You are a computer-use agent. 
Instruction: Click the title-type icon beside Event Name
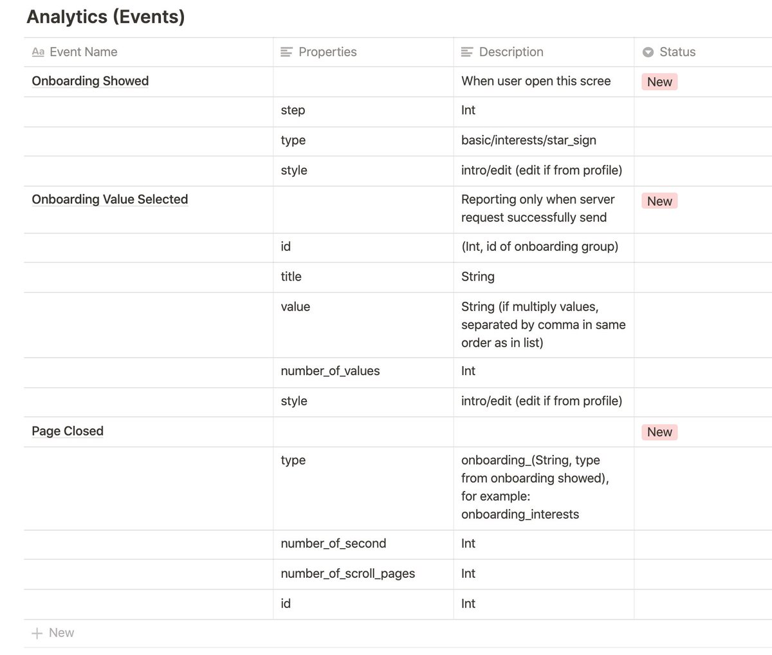tap(38, 52)
